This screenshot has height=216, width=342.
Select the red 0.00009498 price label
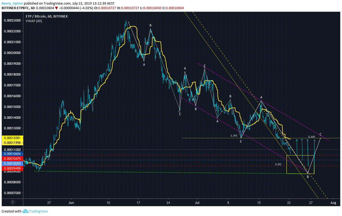(x=12, y=168)
